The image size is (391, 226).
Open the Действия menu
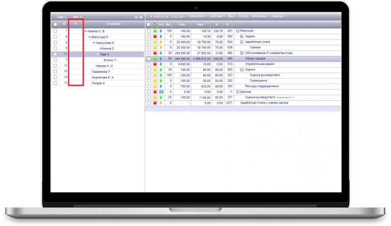pyautogui.click(x=217, y=16)
